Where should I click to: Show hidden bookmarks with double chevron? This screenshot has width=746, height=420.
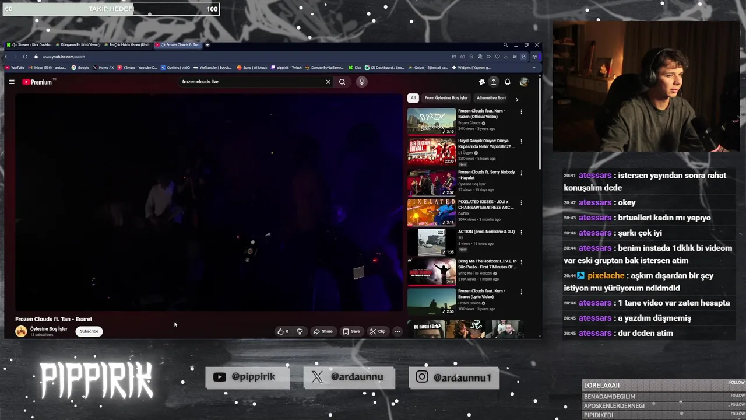(534, 68)
